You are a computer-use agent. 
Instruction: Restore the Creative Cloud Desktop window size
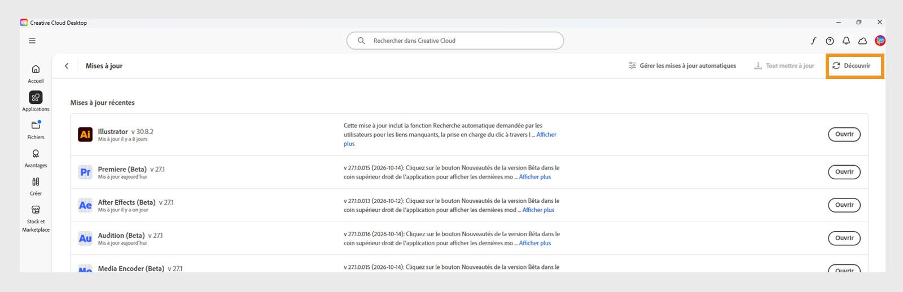(859, 23)
